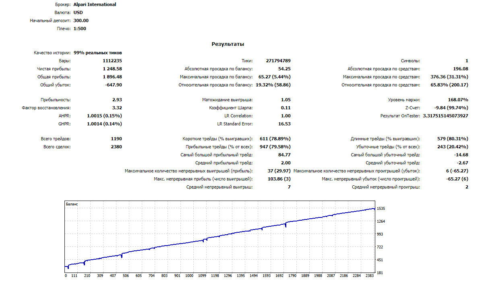Click the Баланс chart legend label
Screen dimensions: 482x289
tap(72, 204)
